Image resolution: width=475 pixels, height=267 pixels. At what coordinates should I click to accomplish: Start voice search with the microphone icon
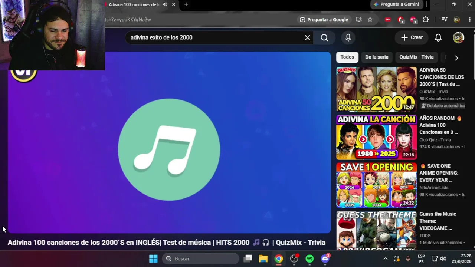(x=348, y=37)
